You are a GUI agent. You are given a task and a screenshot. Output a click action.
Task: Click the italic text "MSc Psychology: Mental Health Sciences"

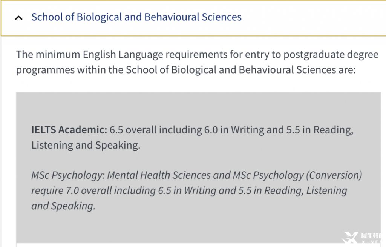pyautogui.click(x=126, y=175)
